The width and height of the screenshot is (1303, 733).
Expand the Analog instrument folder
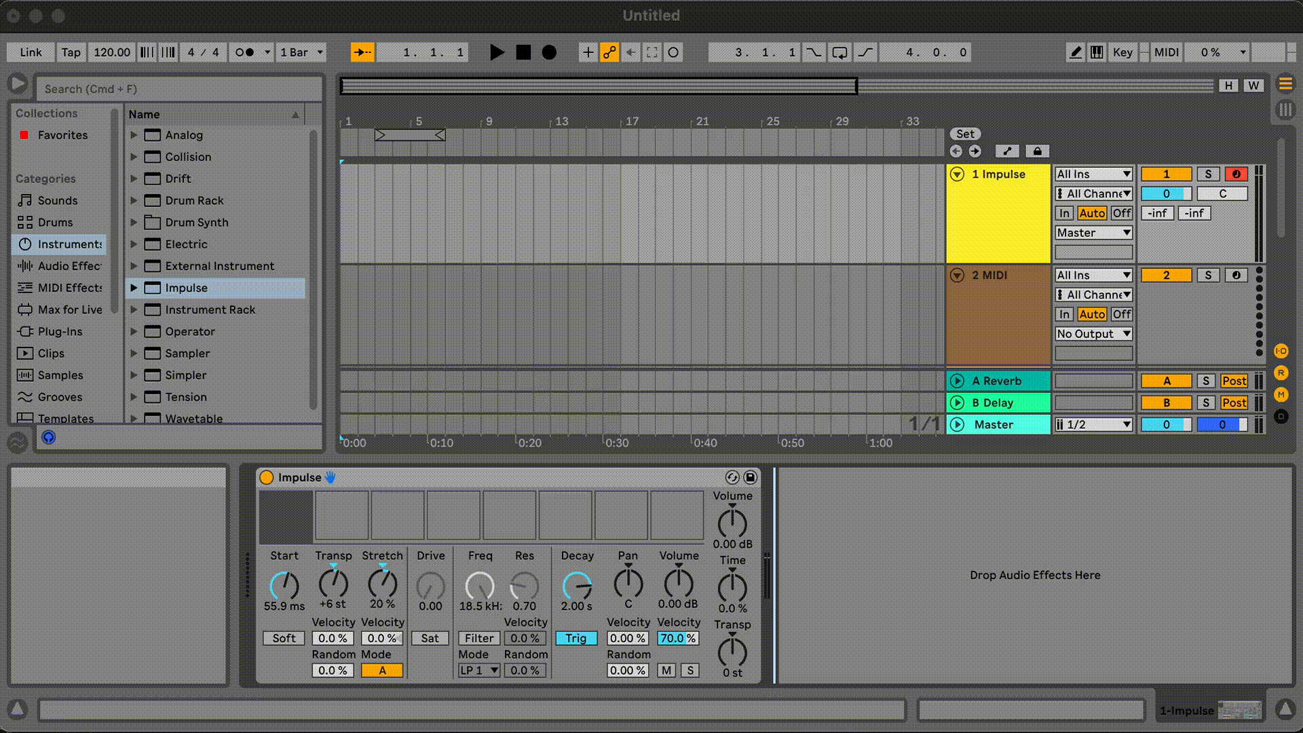[134, 135]
